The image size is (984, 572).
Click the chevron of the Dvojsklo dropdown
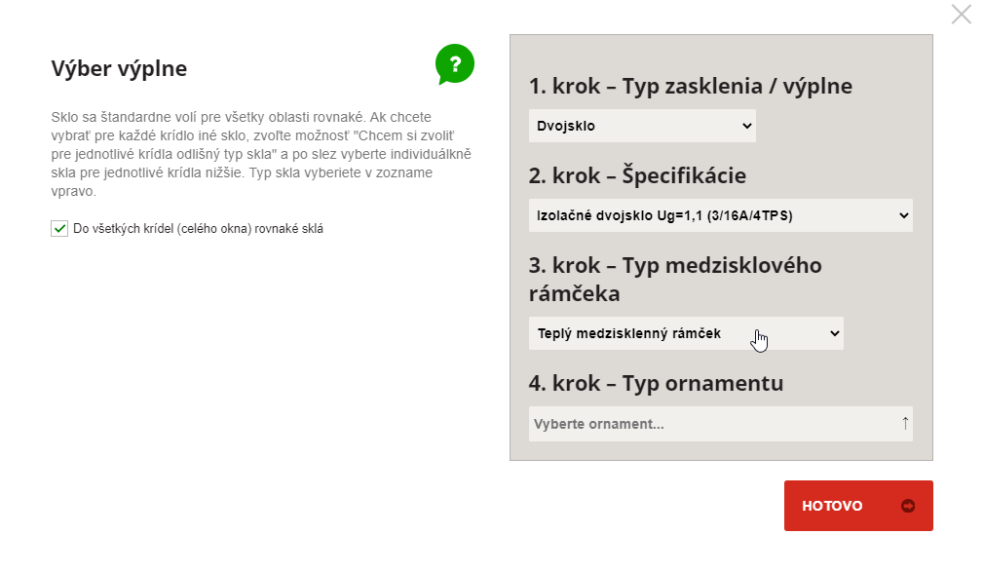click(747, 126)
